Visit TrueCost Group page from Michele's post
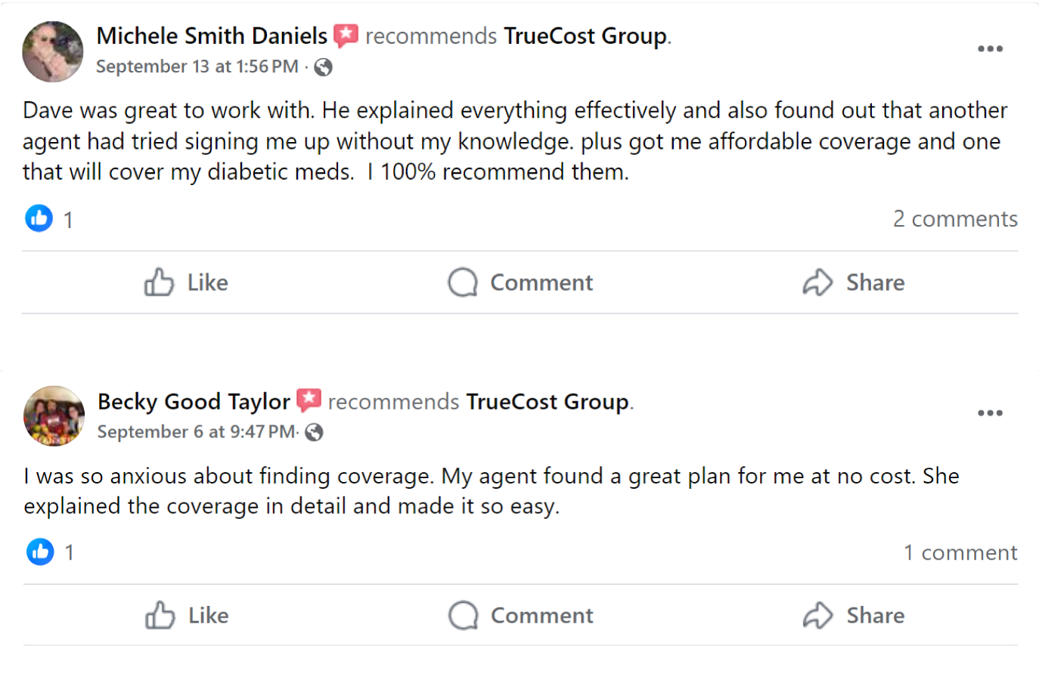 (x=585, y=36)
